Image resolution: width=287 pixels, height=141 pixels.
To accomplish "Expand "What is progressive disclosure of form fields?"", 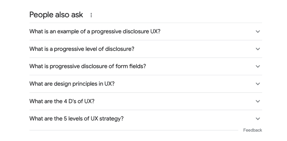I will coord(146,67).
